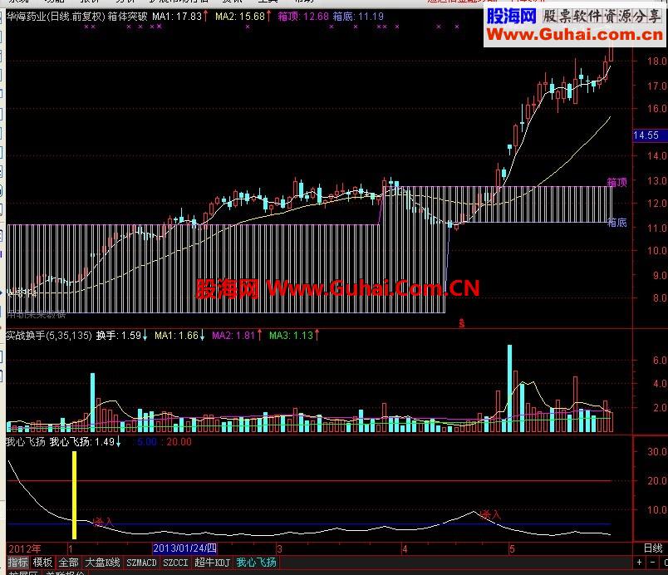Viewport: 668px width, 575px height.
Task: Click the 日线 period label
Action: click(653, 548)
